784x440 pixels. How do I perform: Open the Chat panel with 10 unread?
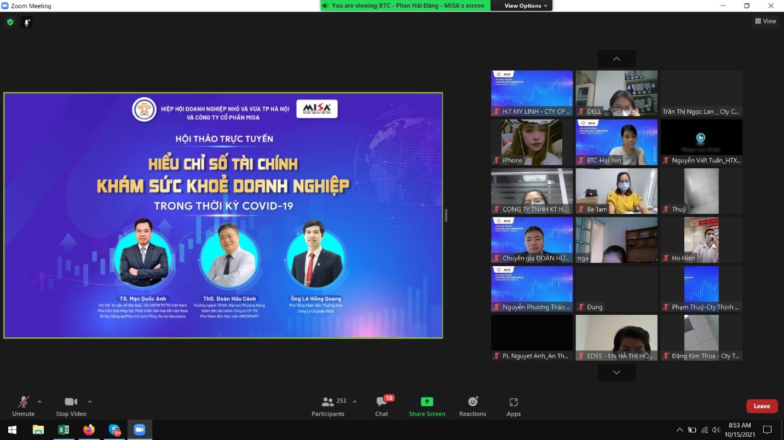pos(382,402)
